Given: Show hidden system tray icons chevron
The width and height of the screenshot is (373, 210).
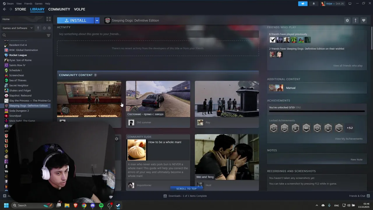Looking at the screenshot, I should pos(317,205).
